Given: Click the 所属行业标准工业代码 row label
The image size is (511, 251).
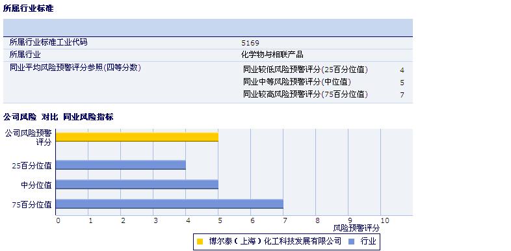Looking at the screenshot, I should coord(48,42).
